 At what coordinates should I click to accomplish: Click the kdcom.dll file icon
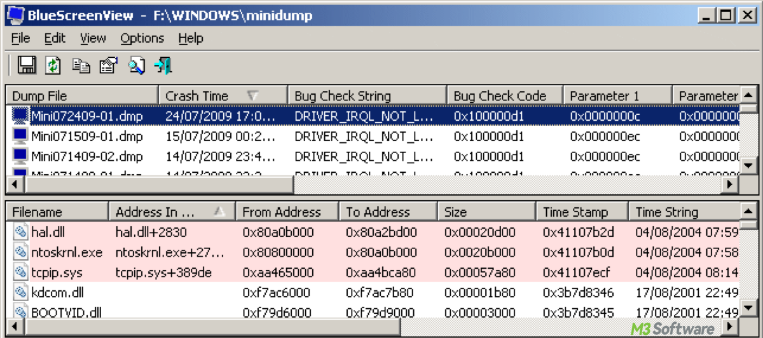(20, 293)
